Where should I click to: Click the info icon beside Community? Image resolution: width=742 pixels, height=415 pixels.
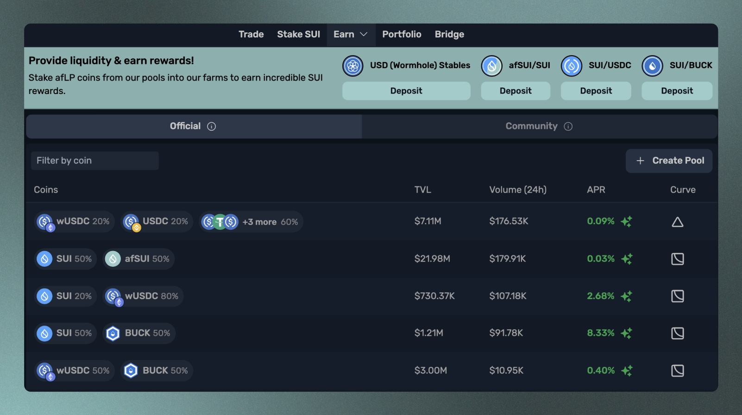point(568,126)
